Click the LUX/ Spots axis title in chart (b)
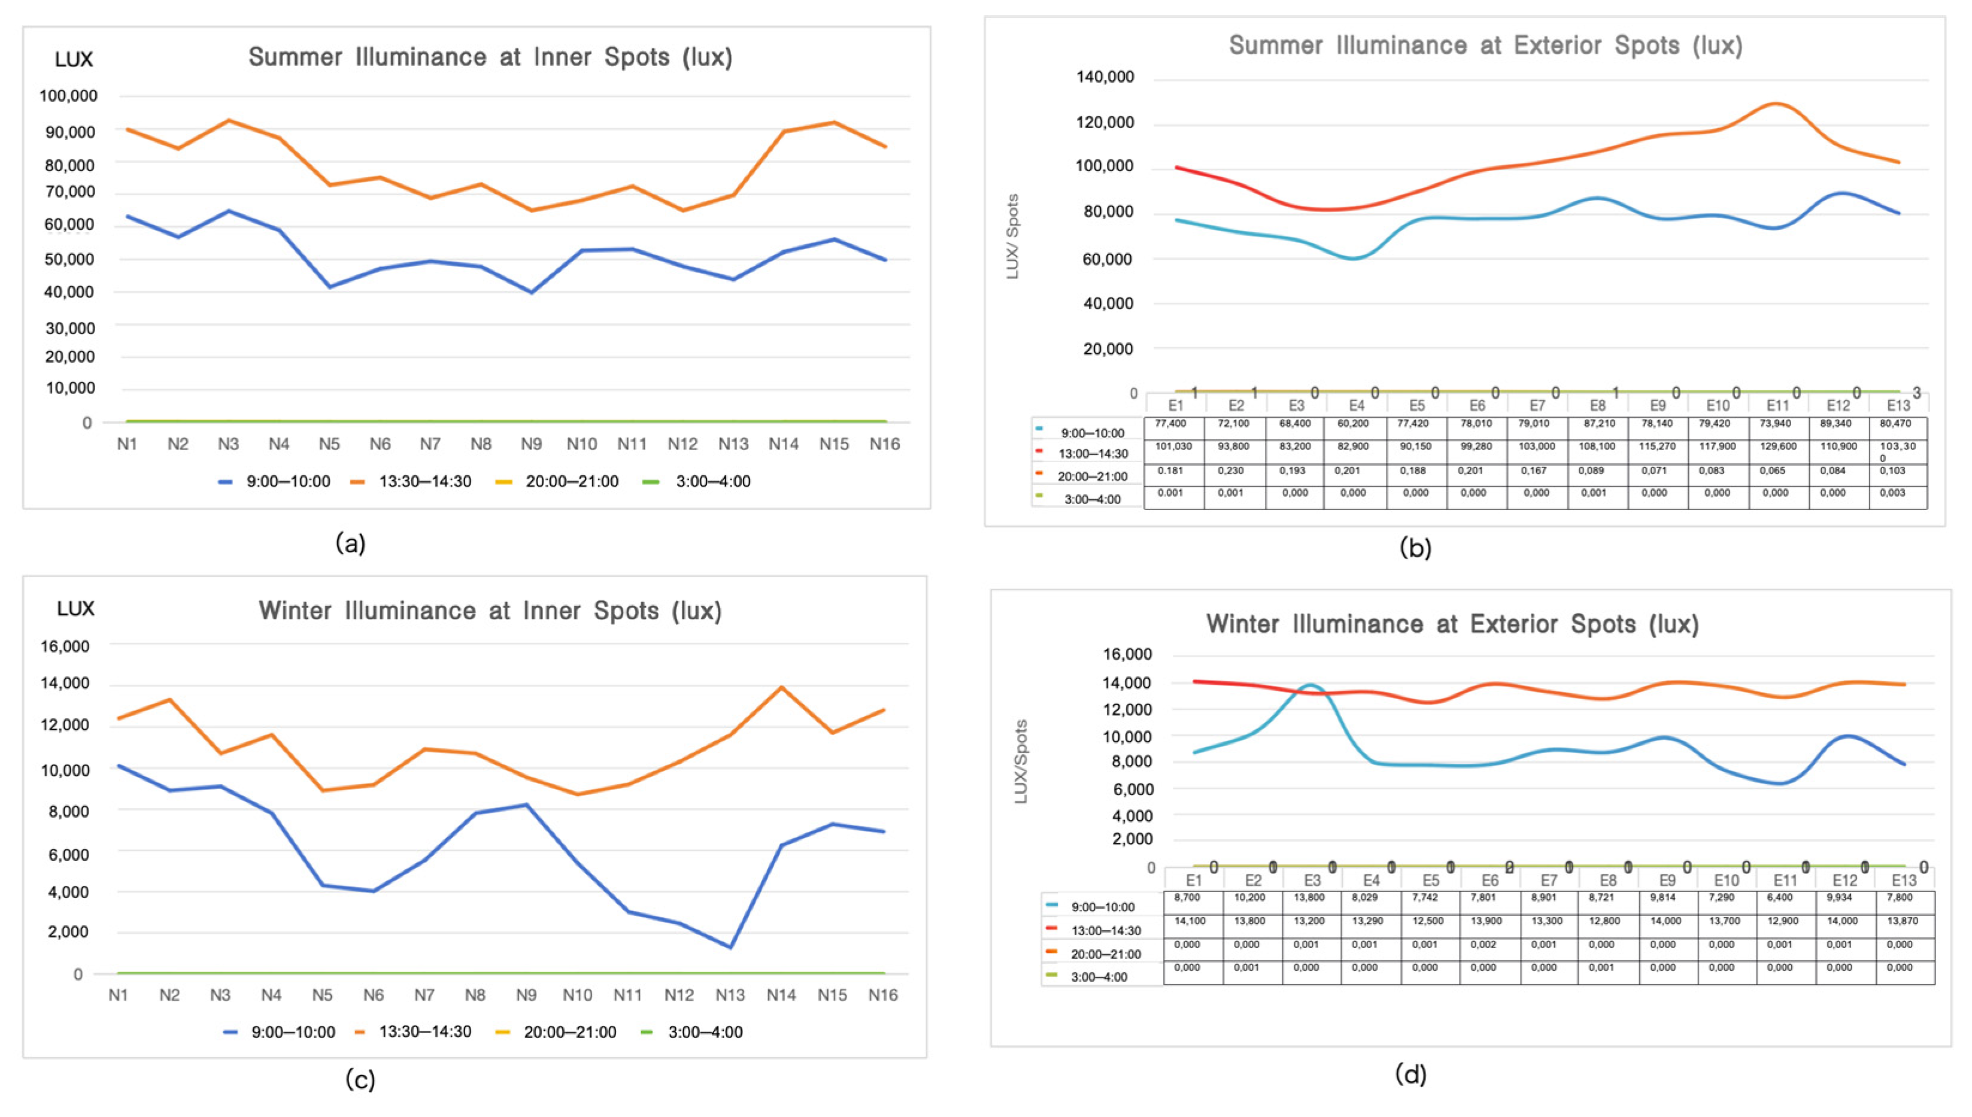This screenshot has height=1117, width=1972. pos(1012,236)
